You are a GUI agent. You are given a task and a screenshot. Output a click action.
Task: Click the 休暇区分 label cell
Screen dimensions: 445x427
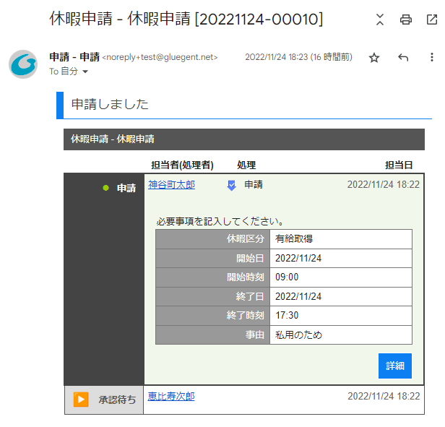tap(212, 238)
